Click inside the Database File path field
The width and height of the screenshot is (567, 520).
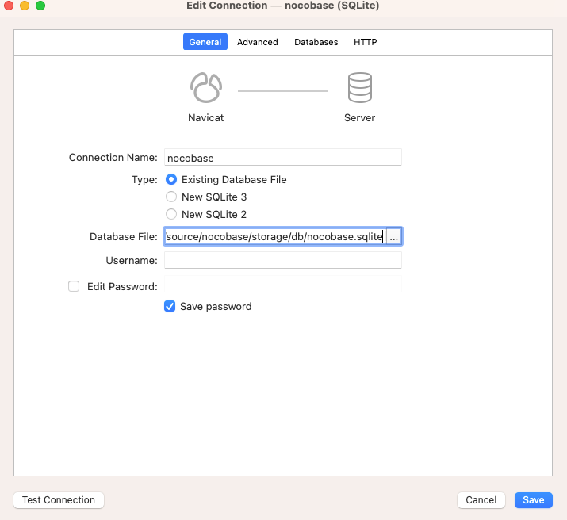click(x=274, y=237)
